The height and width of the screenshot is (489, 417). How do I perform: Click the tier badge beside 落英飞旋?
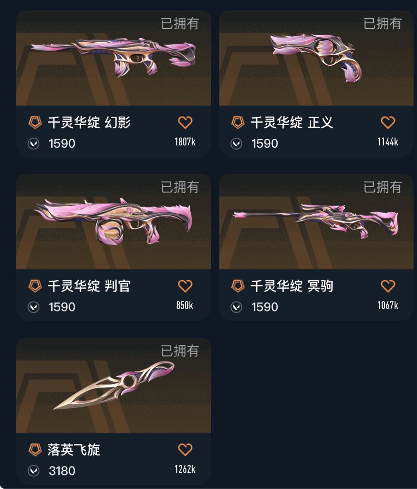(35, 450)
